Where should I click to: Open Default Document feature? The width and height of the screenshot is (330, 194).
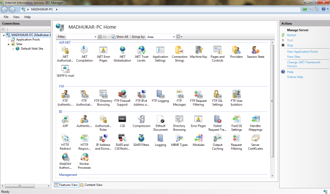click(160, 123)
